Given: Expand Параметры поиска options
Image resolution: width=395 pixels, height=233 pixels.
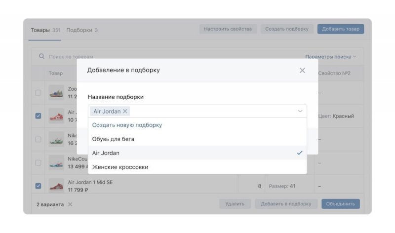Looking at the screenshot, I should pos(330,57).
